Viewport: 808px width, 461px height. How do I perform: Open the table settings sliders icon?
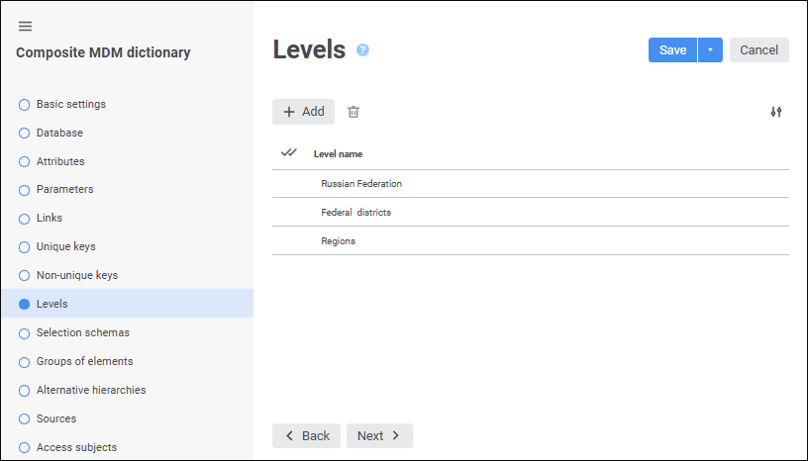coord(776,112)
